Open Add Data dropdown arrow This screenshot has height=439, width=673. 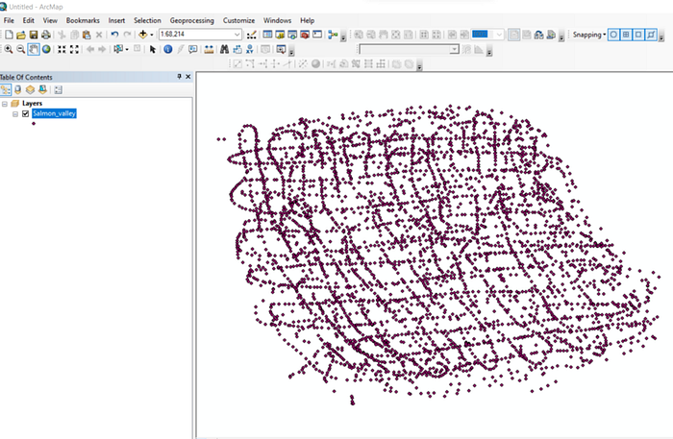(152, 35)
